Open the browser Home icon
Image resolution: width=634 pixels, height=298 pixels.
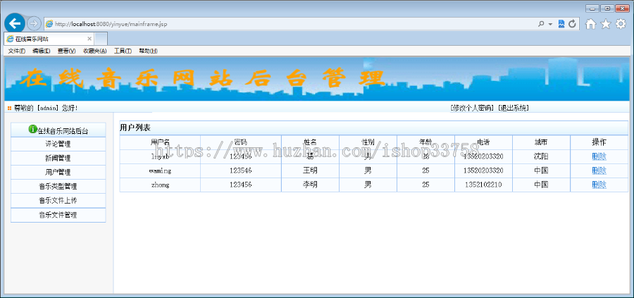[590, 24]
